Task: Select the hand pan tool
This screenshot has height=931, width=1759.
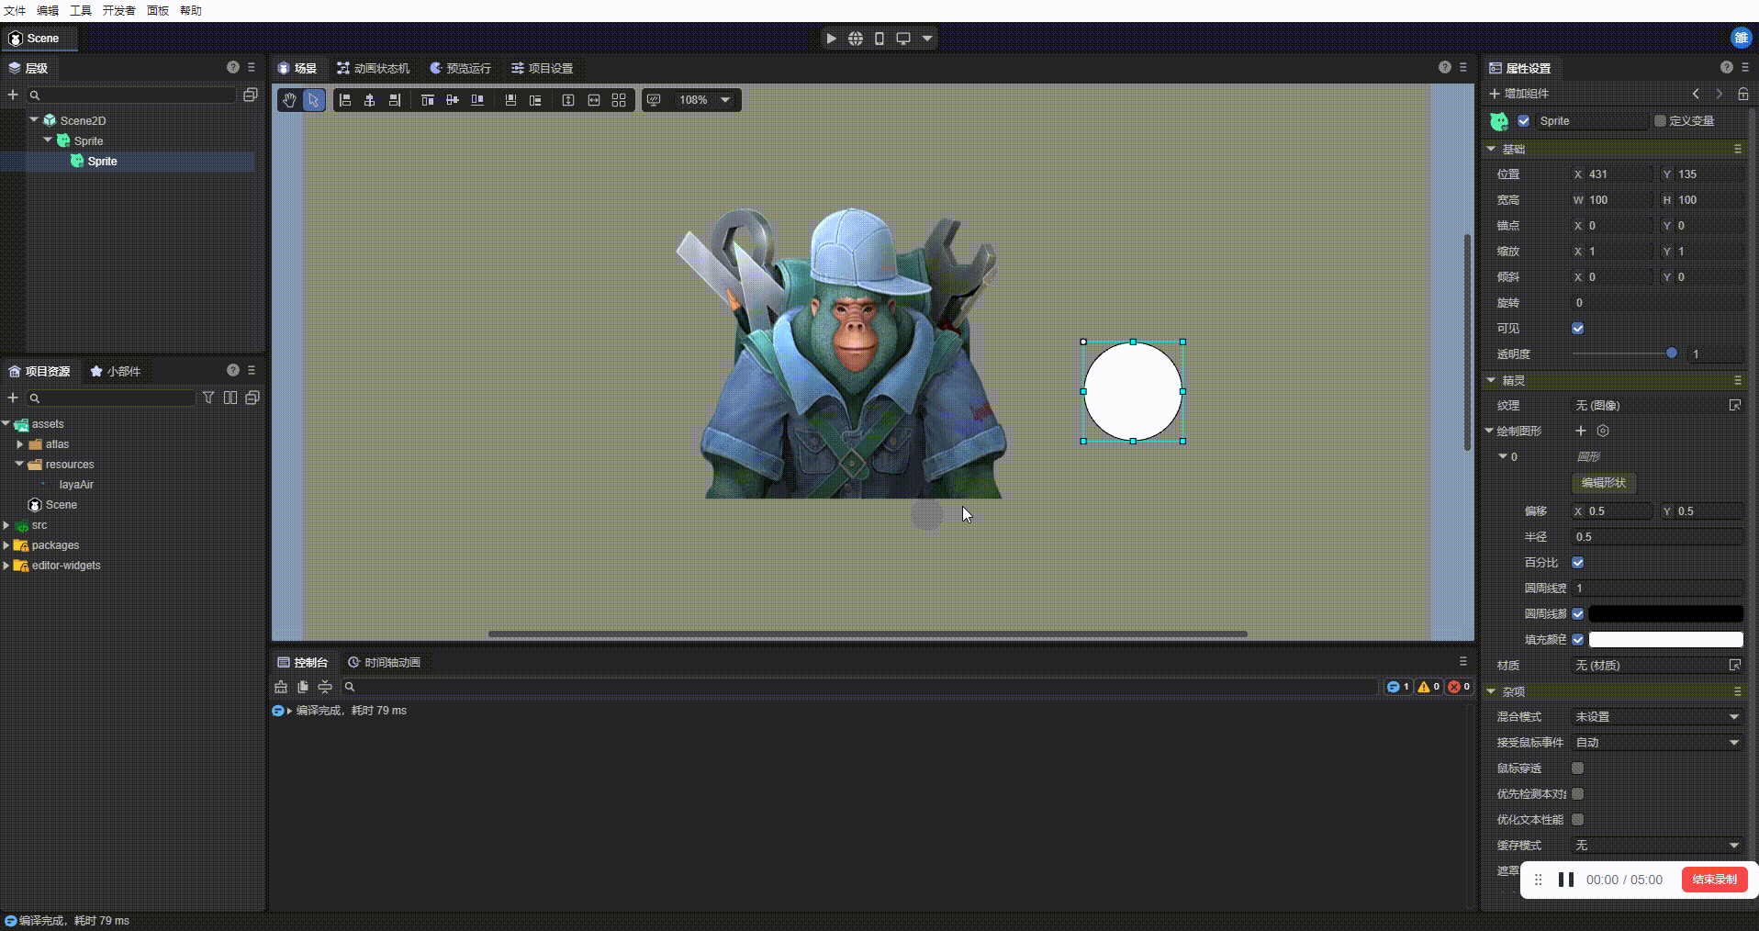Action: (x=289, y=100)
